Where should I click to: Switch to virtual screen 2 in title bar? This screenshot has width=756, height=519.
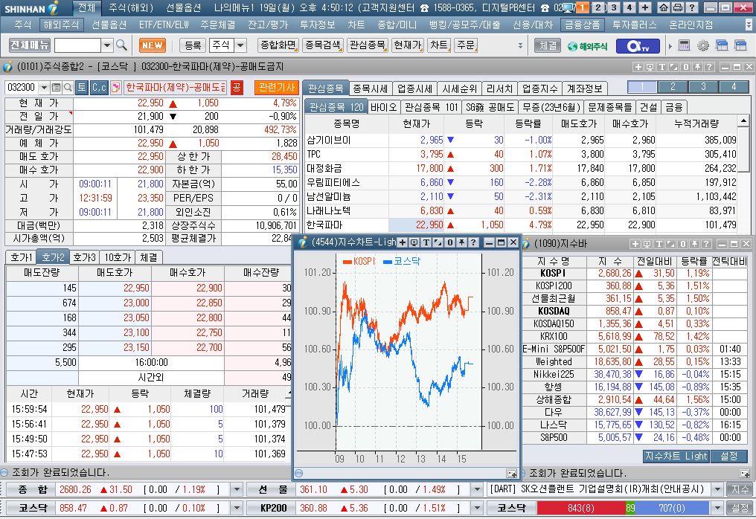(598, 7)
